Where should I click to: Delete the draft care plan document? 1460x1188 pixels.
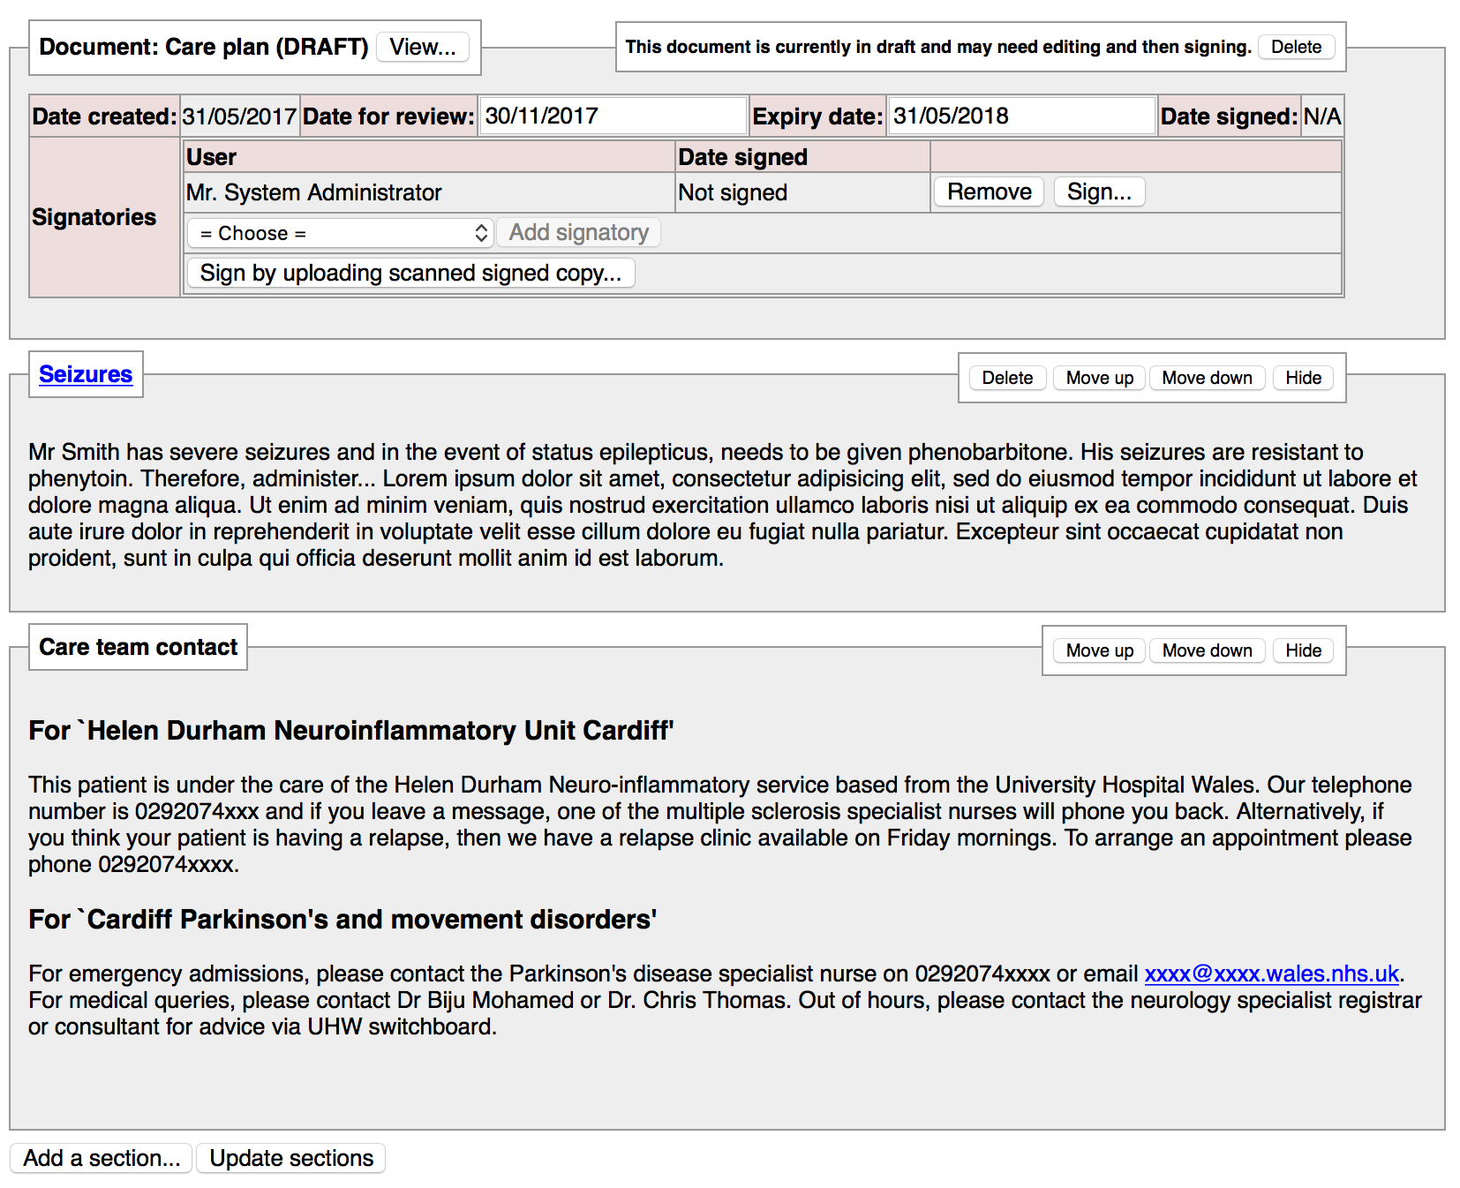(1295, 47)
